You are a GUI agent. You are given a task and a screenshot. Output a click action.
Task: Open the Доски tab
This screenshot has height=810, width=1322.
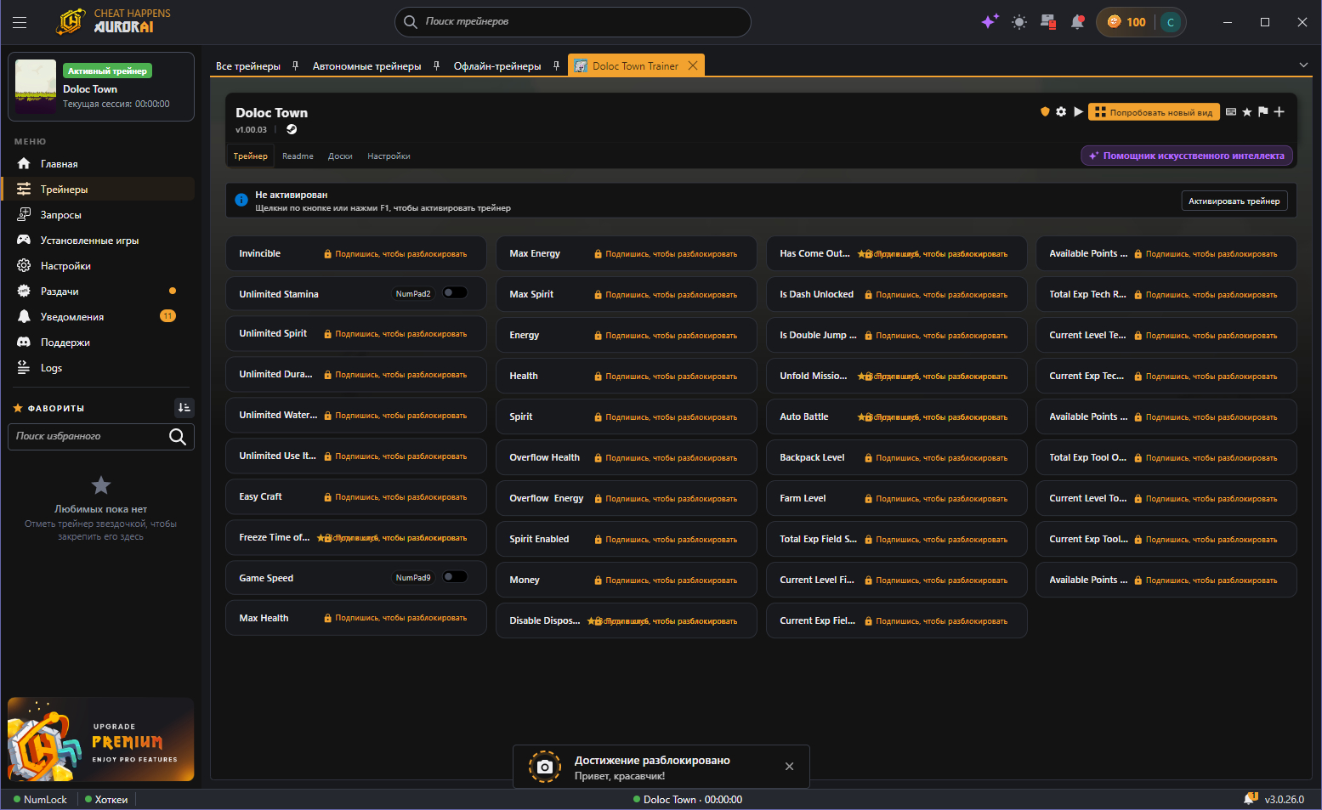340,156
